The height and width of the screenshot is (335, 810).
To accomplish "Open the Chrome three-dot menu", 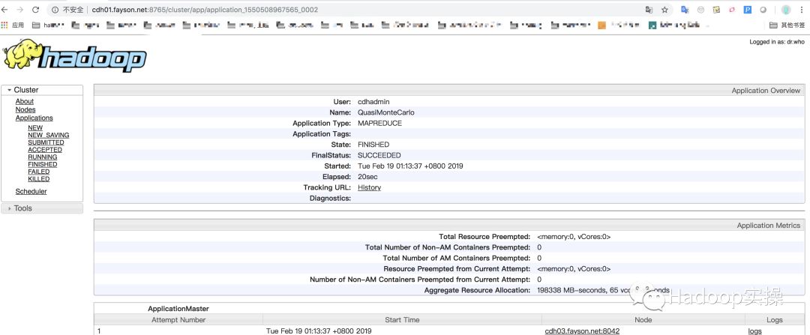I will coord(802,10).
